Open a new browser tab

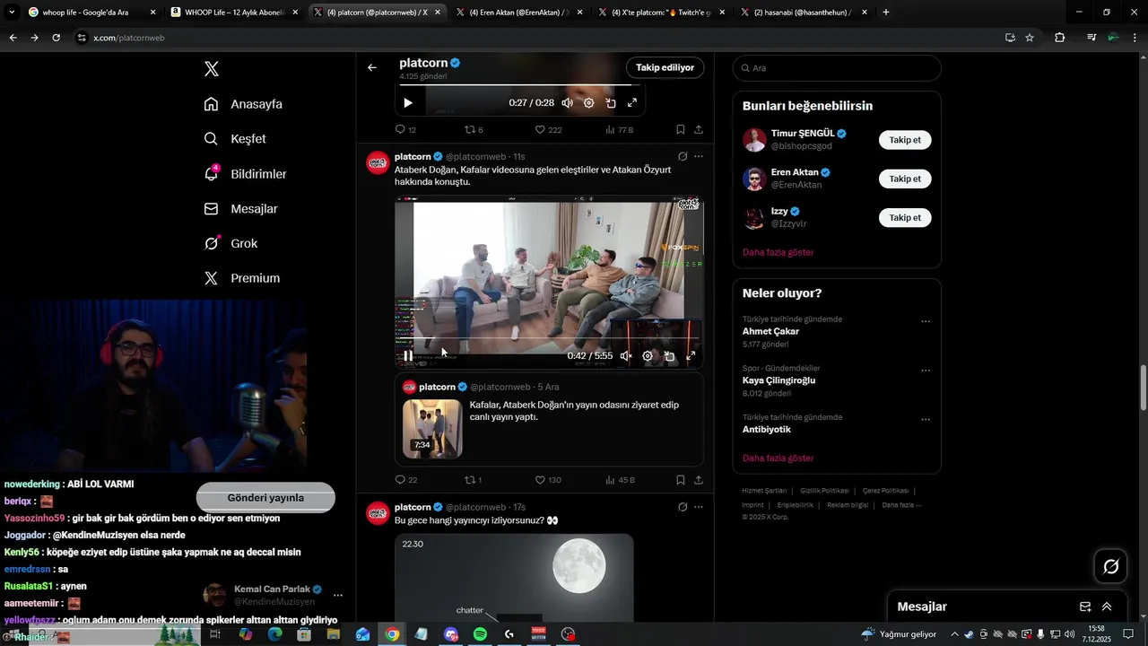(886, 13)
